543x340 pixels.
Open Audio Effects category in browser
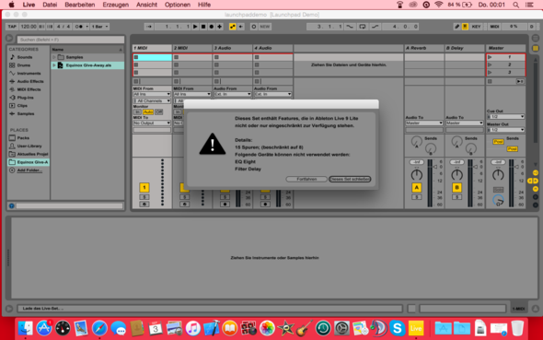(30, 81)
